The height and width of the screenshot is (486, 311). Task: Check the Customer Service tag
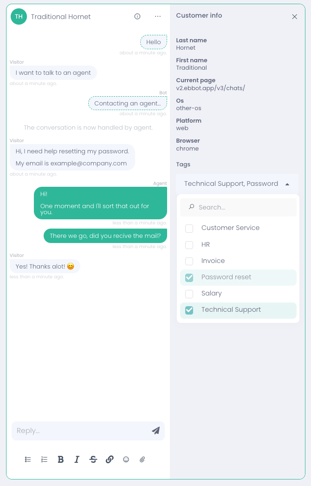[189, 229]
